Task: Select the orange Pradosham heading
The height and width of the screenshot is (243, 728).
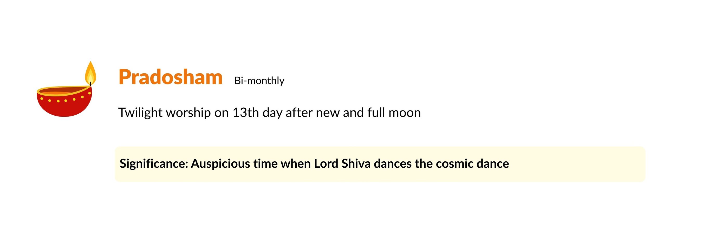Action: coord(170,77)
